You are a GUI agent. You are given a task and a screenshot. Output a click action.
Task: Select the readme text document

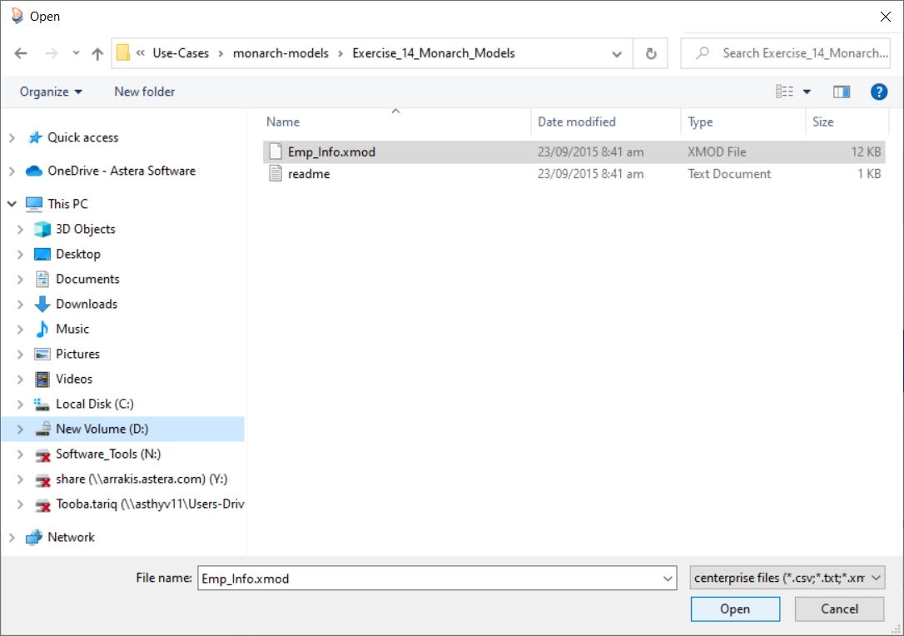click(x=308, y=174)
